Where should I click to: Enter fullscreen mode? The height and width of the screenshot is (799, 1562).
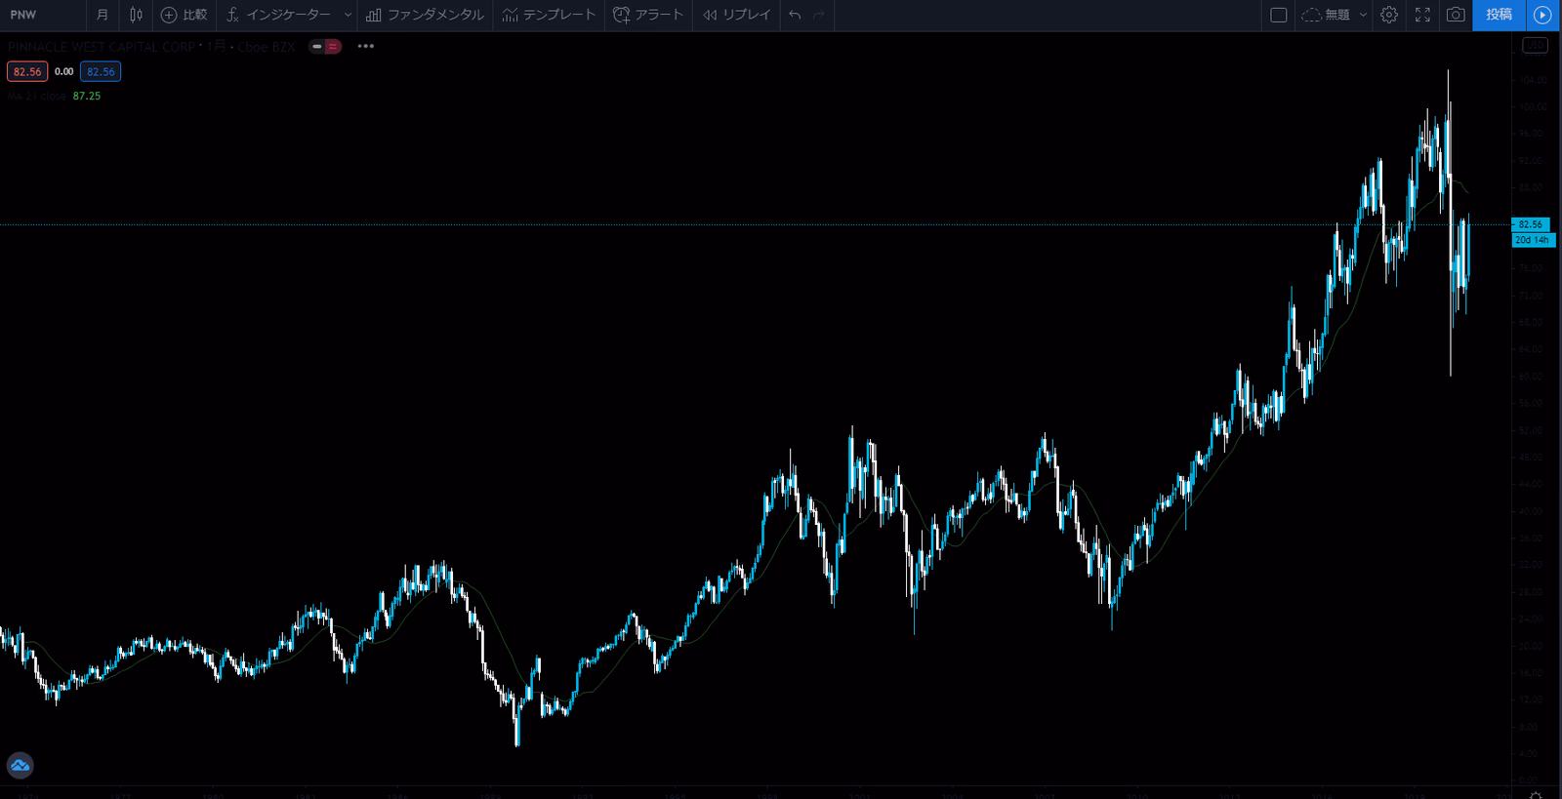click(x=1422, y=15)
